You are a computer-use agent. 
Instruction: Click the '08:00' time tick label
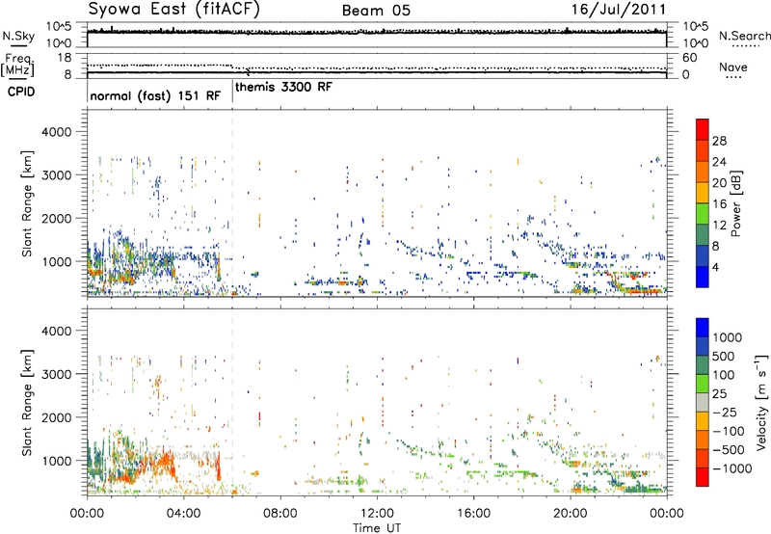(280, 514)
